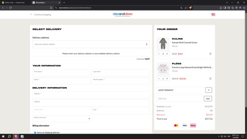This screenshot has width=247, height=139.
Task: Open country selector US flag
Action: (x=213, y=15)
